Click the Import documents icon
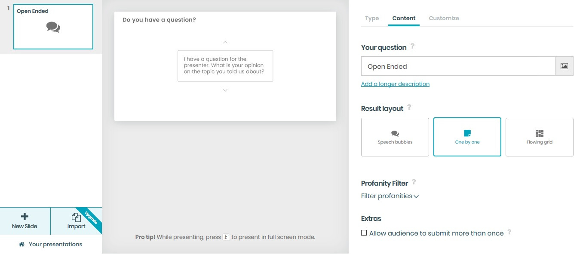 tap(76, 217)
